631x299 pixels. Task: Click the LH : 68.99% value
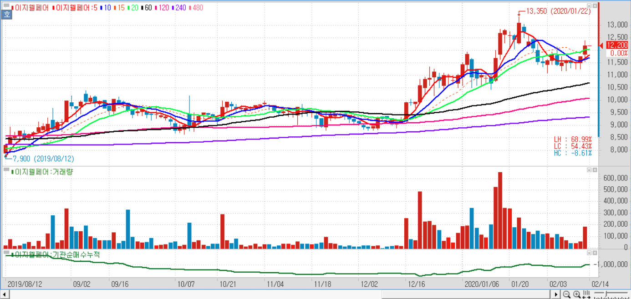tap(573, 139)
